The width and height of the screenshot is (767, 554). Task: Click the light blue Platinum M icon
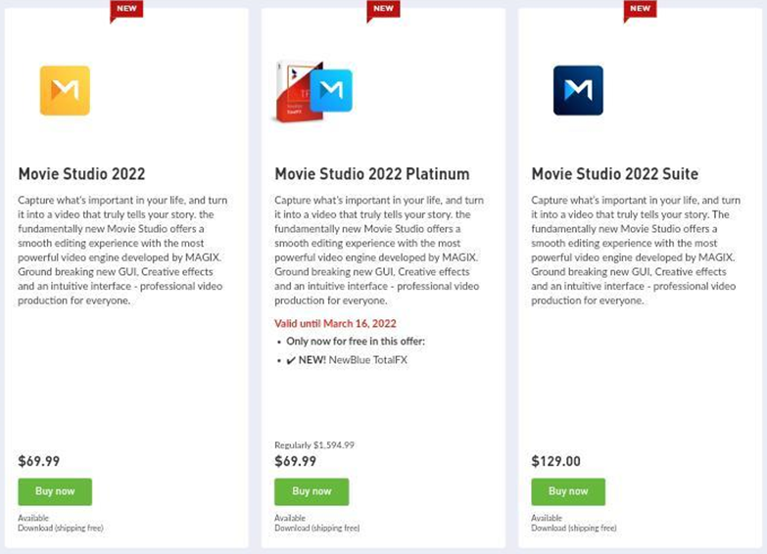point(331,90)
